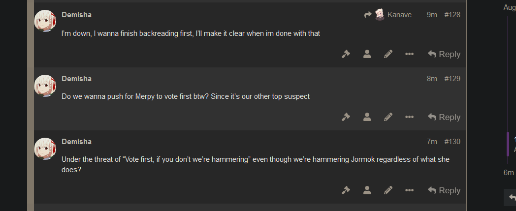Open more actions menu on post #128
Screen dimensions: 516x211
[x=409, y=54]
